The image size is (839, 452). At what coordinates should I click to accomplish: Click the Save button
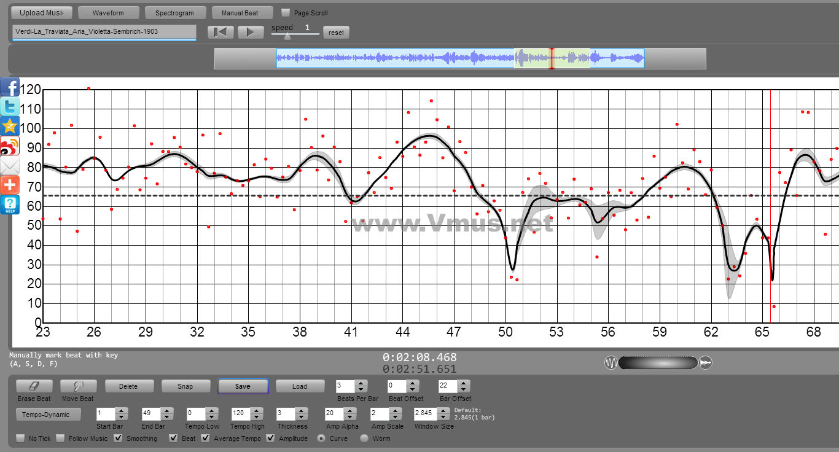(243, 386)
